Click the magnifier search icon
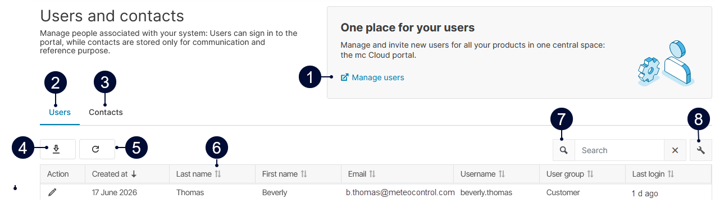Screen dimensions: 715x212 (x=564, y=150)
